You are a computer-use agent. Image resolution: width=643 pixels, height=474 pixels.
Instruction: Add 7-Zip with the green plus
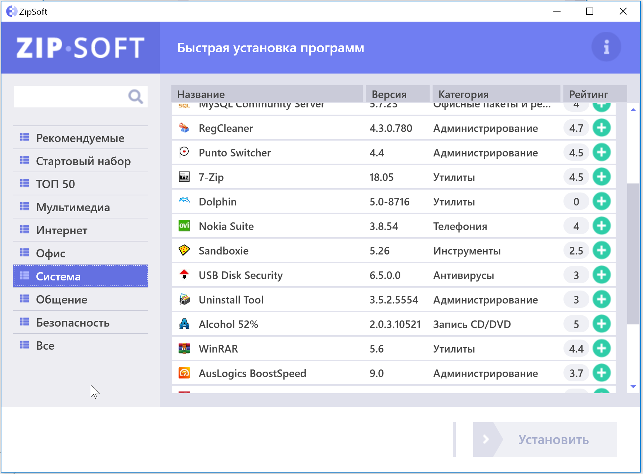click(602, 177)
